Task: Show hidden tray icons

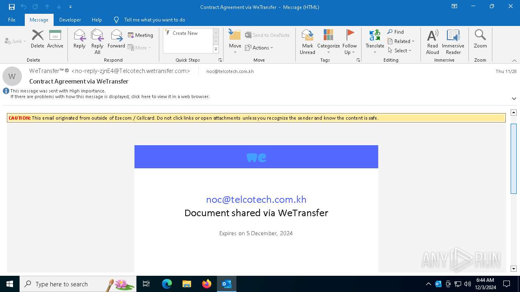Action: 428,284
